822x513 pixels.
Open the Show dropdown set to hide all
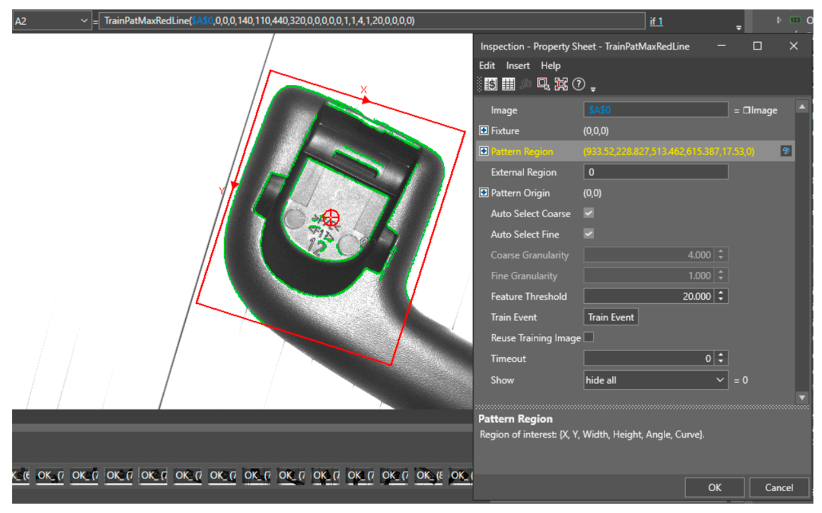click(x=655, y=380)
